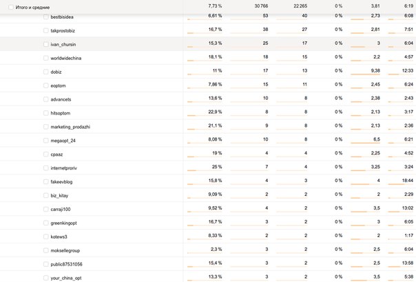The width and height of the screenshot is (416, 282).
Task: Tick the hitsoptom checkbox
Action: (46, 113)
